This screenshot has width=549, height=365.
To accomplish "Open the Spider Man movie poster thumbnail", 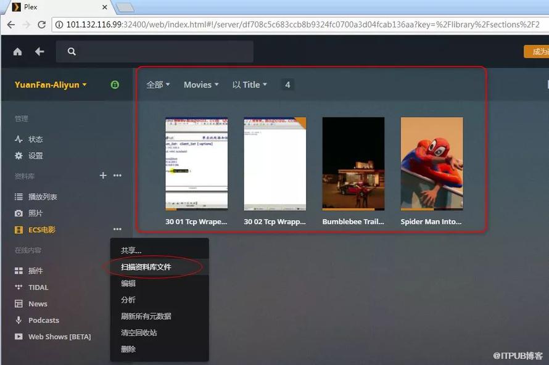I will [x=432, y=163].
